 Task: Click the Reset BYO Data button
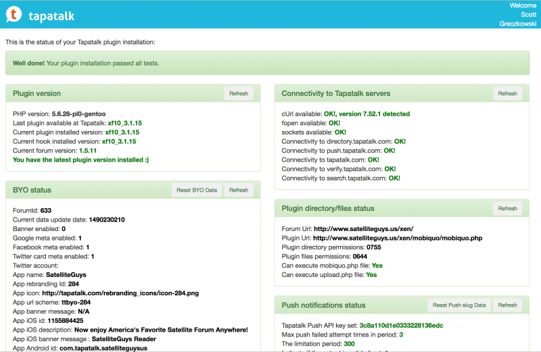pyautogui.click(x=197, y=190)
